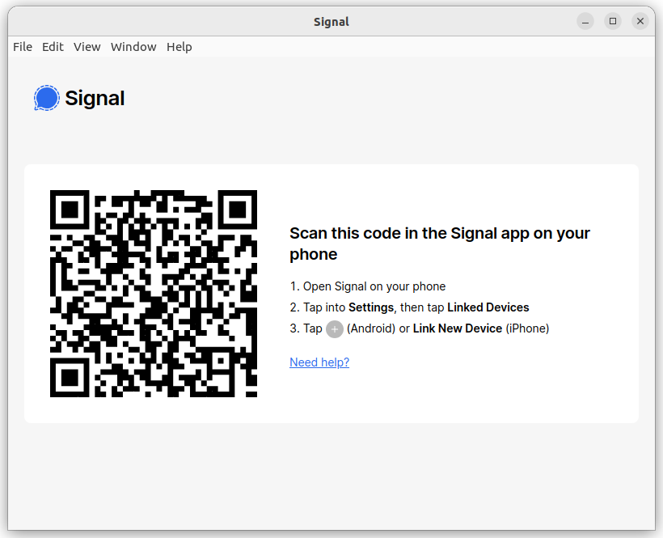Click the top-left QR finder square
The width and height of the screenshot is (663, 538).
point(70,210)
